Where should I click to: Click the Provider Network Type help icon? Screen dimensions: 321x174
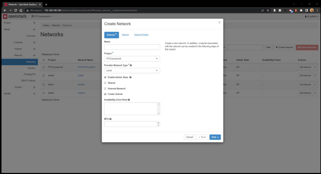[x=131, y=65]
